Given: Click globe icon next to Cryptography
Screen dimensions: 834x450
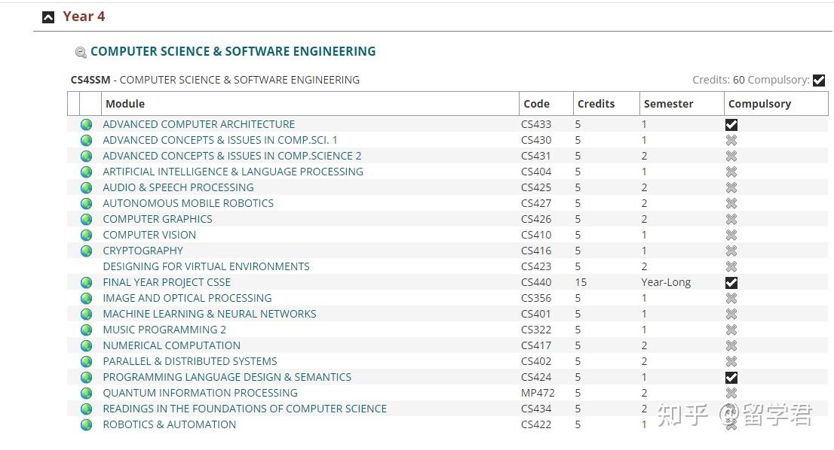Looking at the screenshot, I should [x=87, y=251].
